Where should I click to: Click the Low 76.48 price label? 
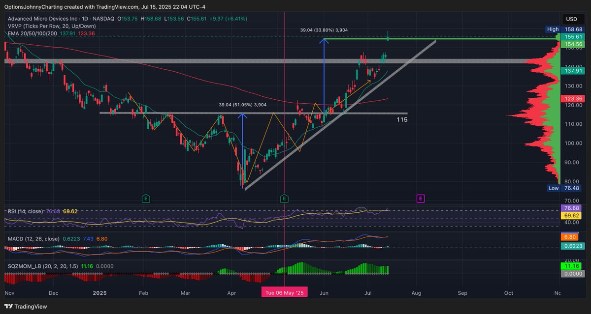(565, 189)
